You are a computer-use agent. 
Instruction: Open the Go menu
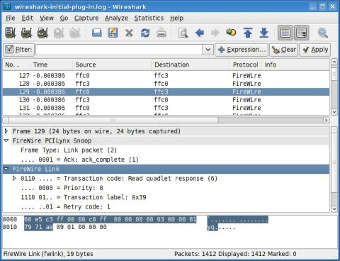pos(64,18)
